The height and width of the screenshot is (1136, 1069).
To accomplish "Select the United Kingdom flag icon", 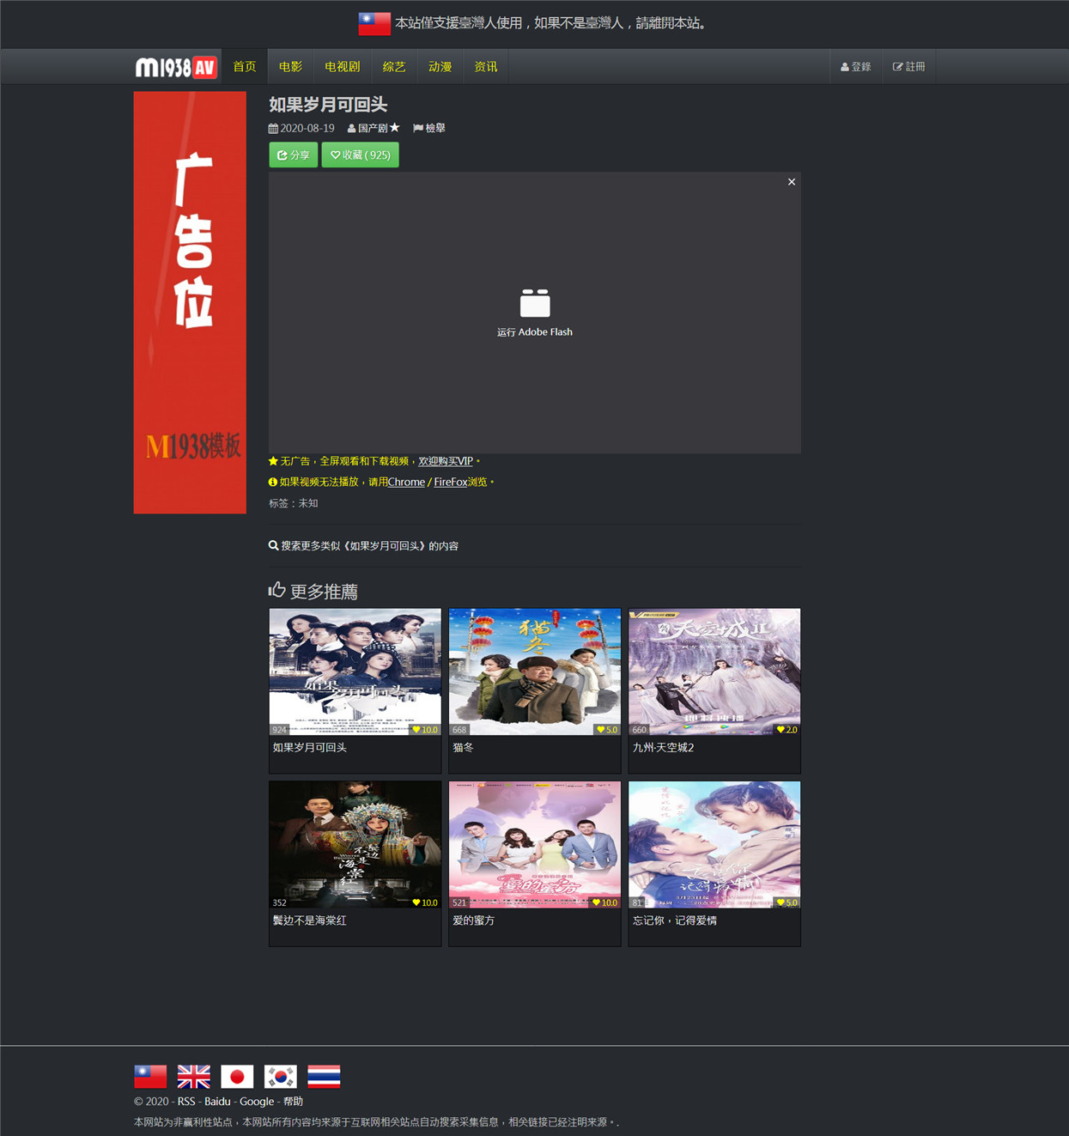I will 194,1076.
